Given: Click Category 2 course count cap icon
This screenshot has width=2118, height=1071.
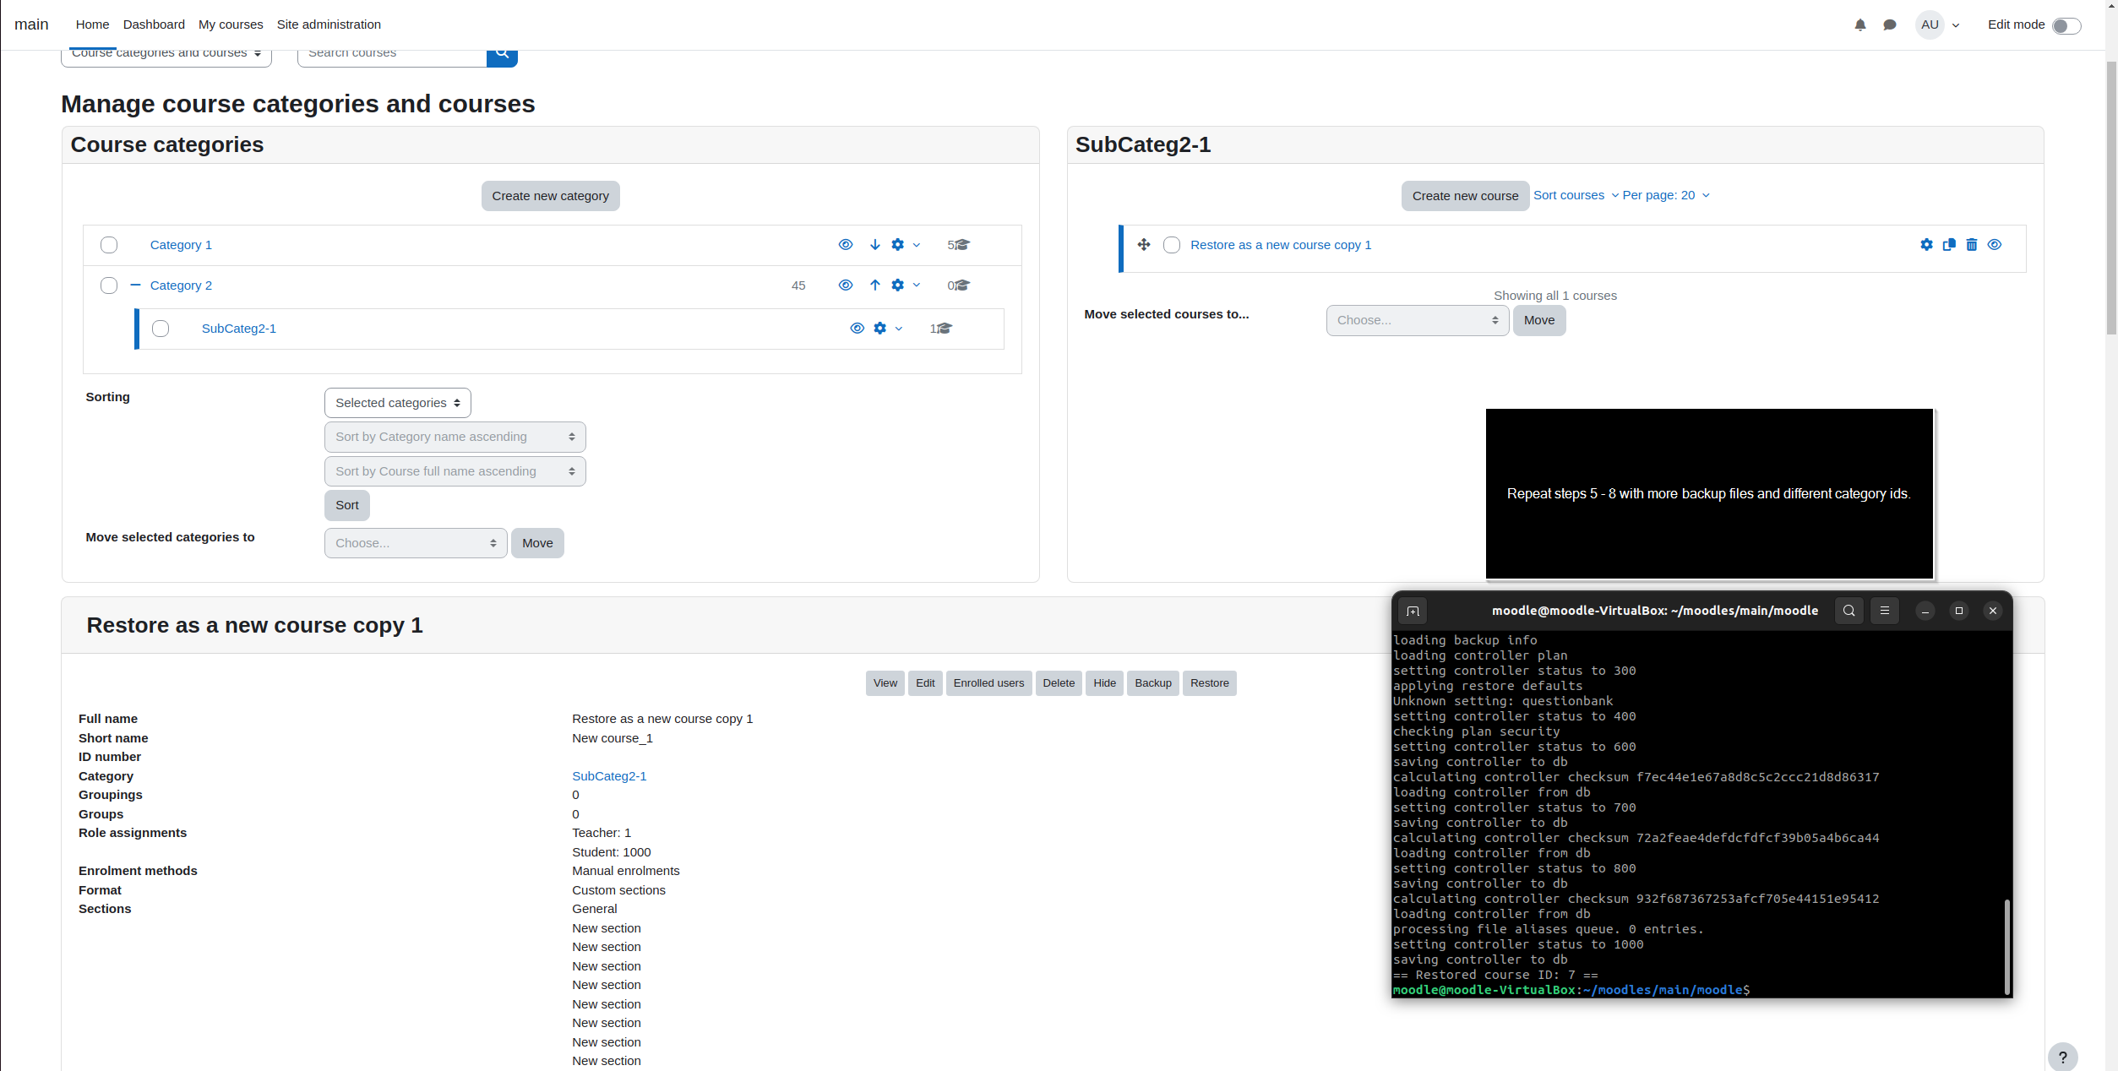Looking at the screenshot, I should [x=962, y=285].
